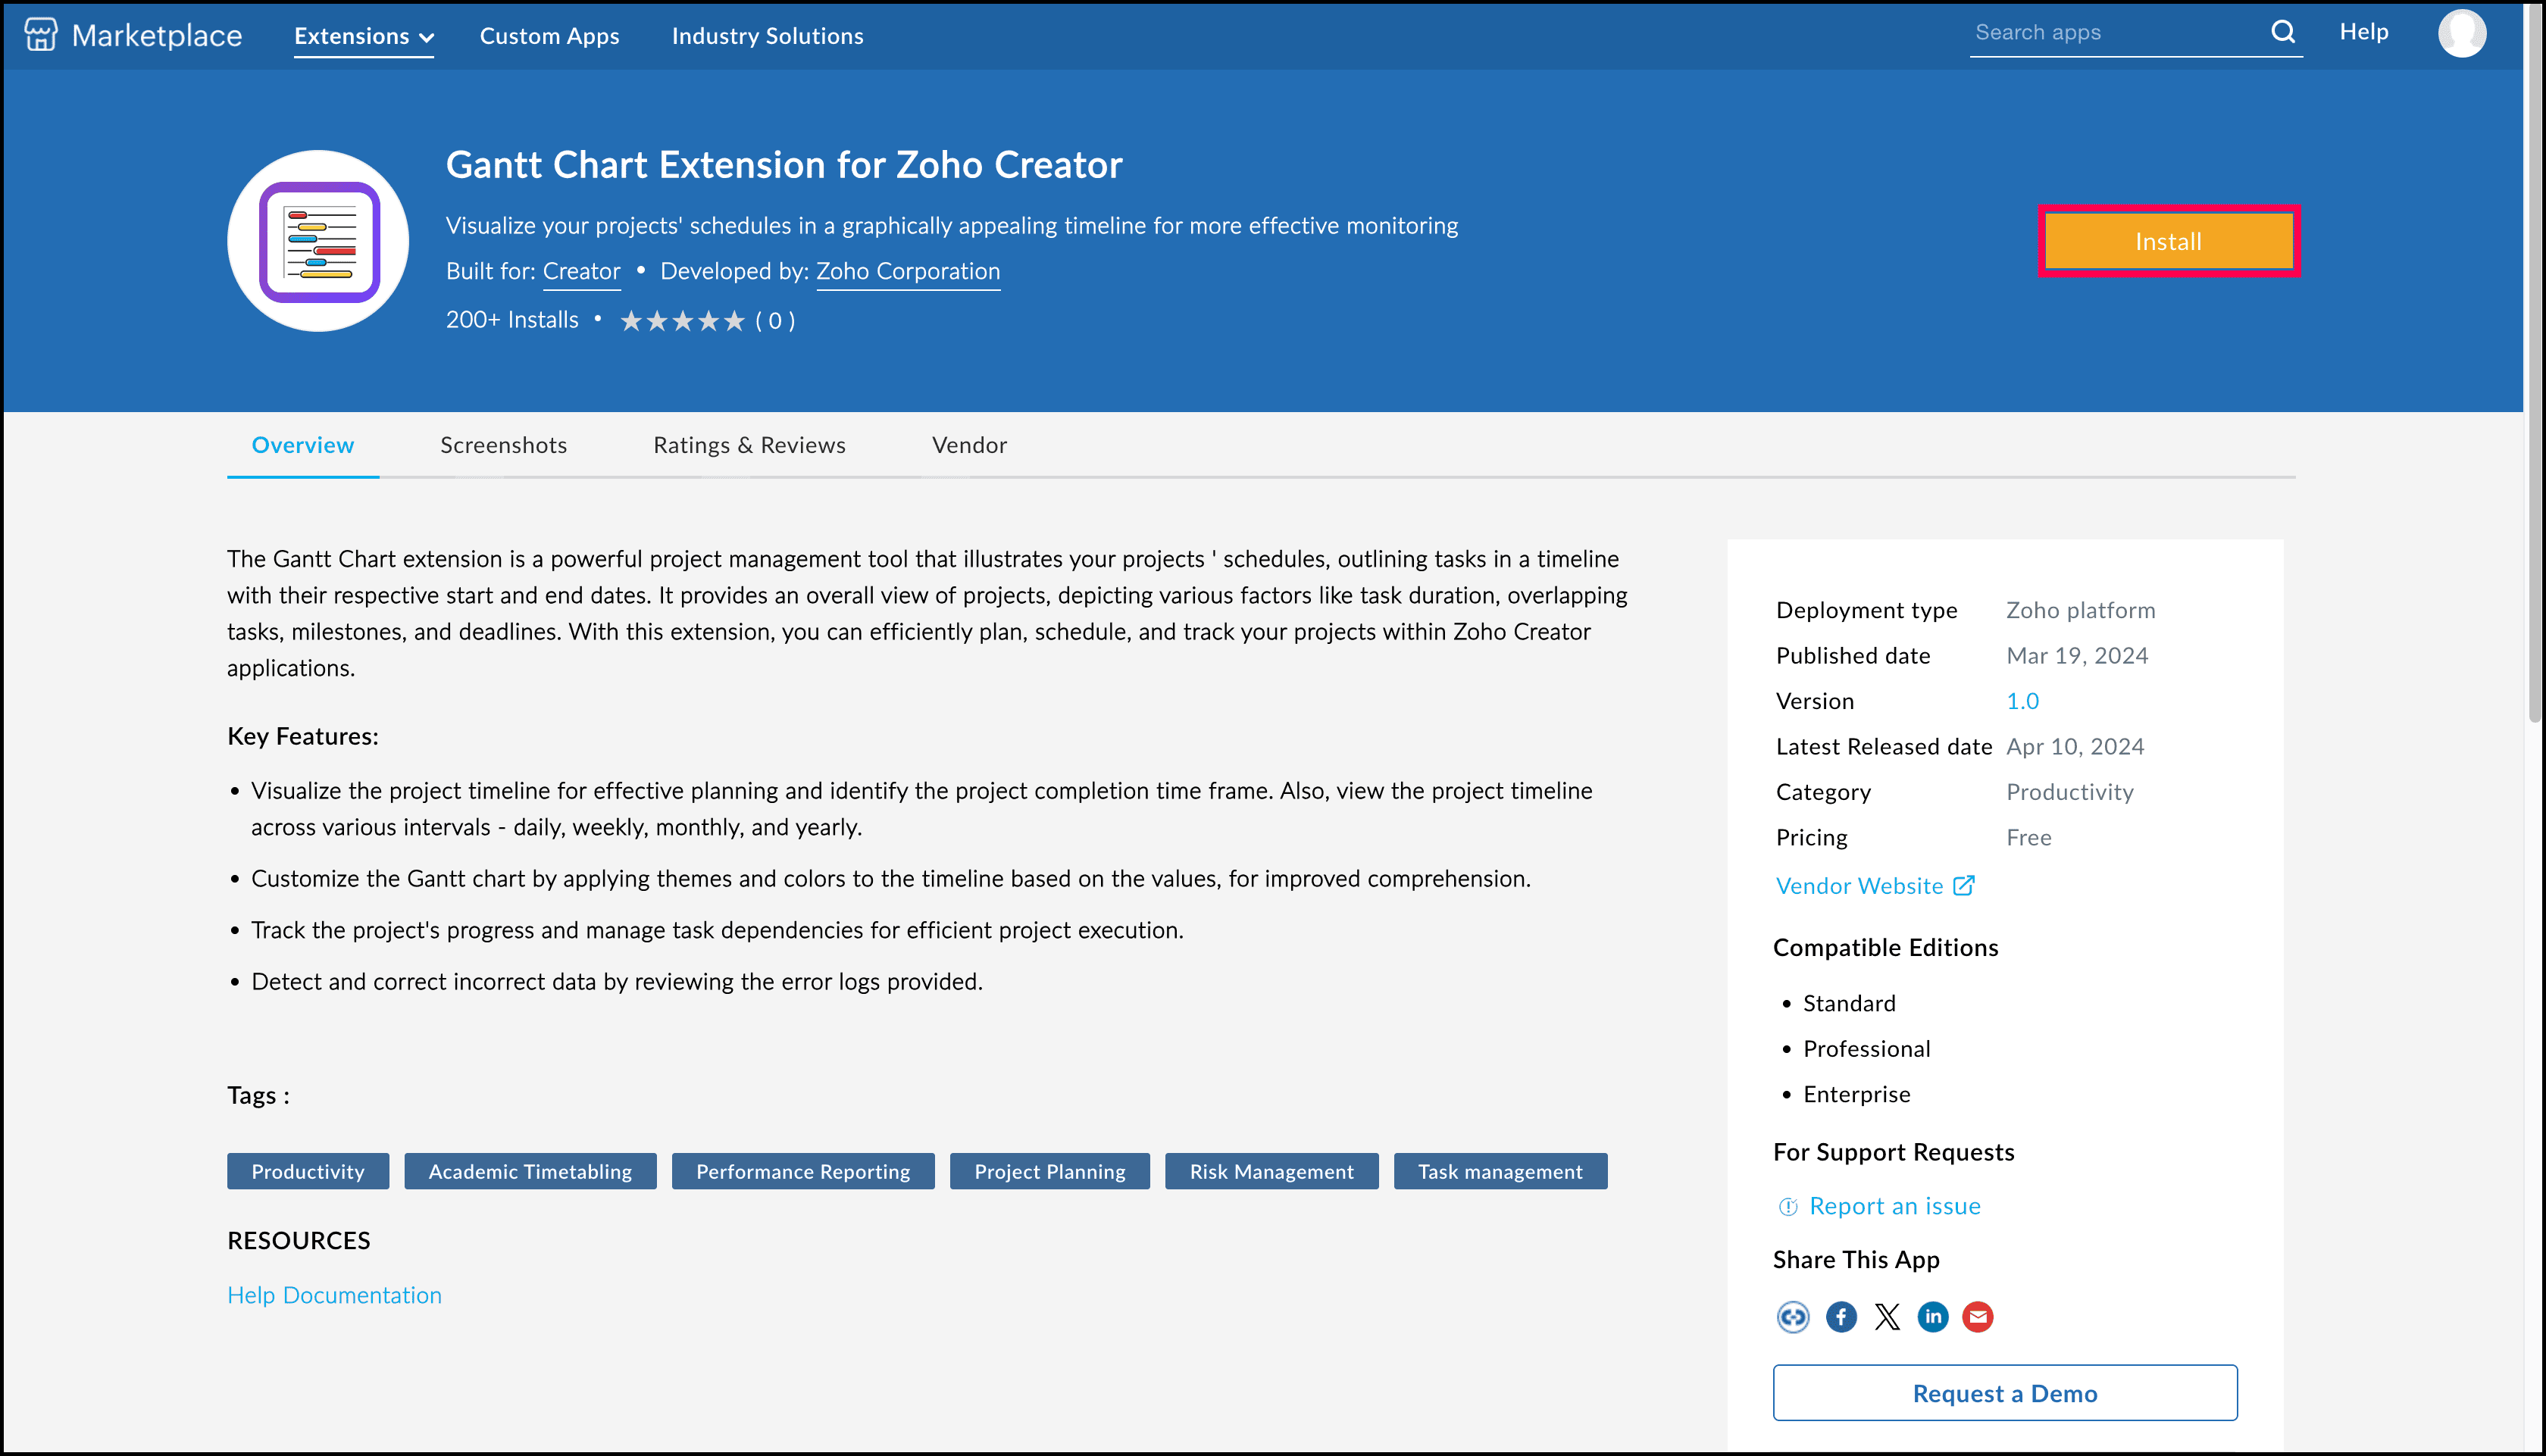2546x1456 pixels.
Task: Click the Help link in header
Action: (x=2364, y=32)
